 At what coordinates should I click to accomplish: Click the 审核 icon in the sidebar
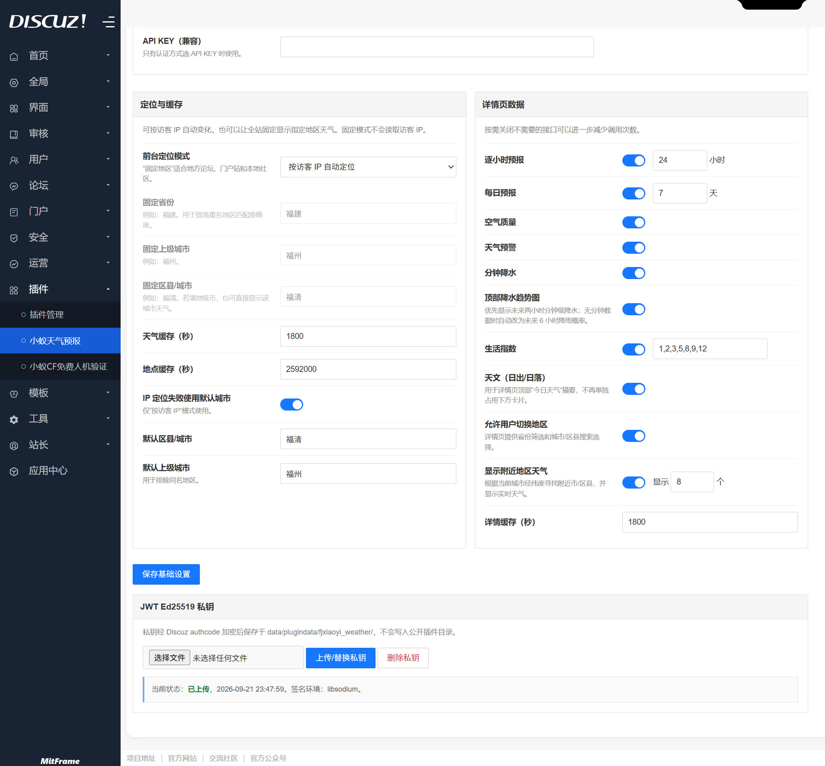[x=14, y=134]
